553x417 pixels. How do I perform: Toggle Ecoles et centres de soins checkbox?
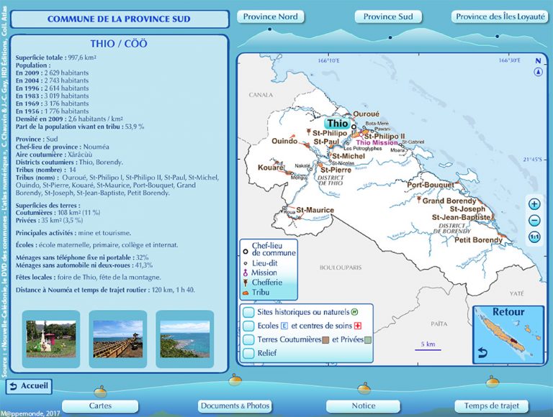(x=248, y=326)
